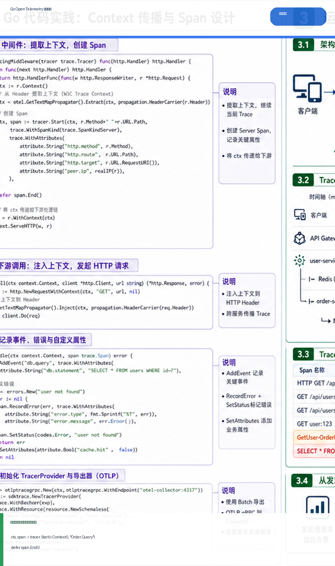This screenshot has height=566, width=335.
Task: Click the 'Span 名称' table header
Action: 312,370
